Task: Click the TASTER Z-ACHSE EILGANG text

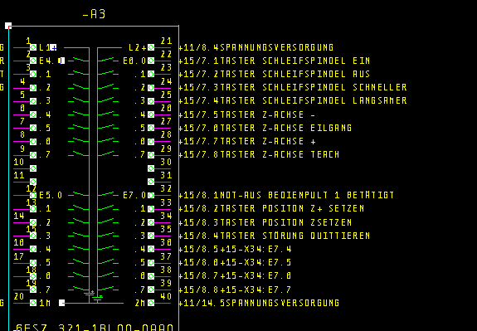Action: (x=286, y=128)
